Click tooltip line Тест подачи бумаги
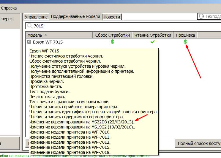Screen dimensions: 221x158 (49, 92)
